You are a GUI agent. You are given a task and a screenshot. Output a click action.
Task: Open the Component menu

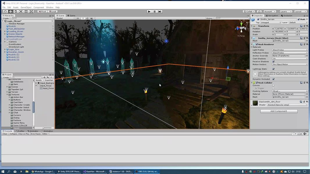(x=39, y=7)
